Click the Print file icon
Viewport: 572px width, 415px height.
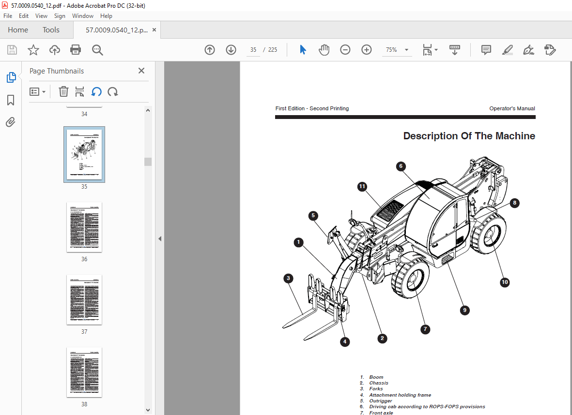pyautogui.click(x=76, y=49)
